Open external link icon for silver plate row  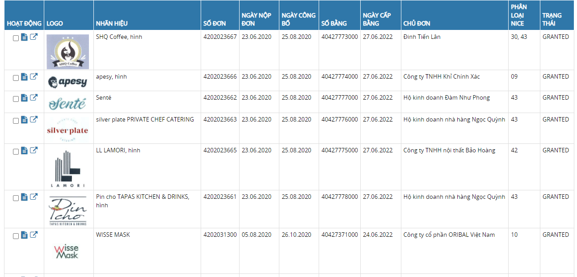tap(34, 120)
